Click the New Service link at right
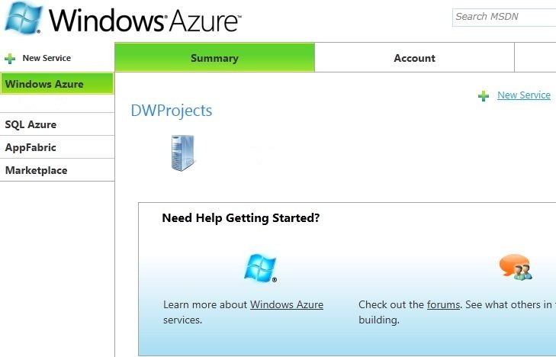The image size is (556, 357). pos(523,95)
